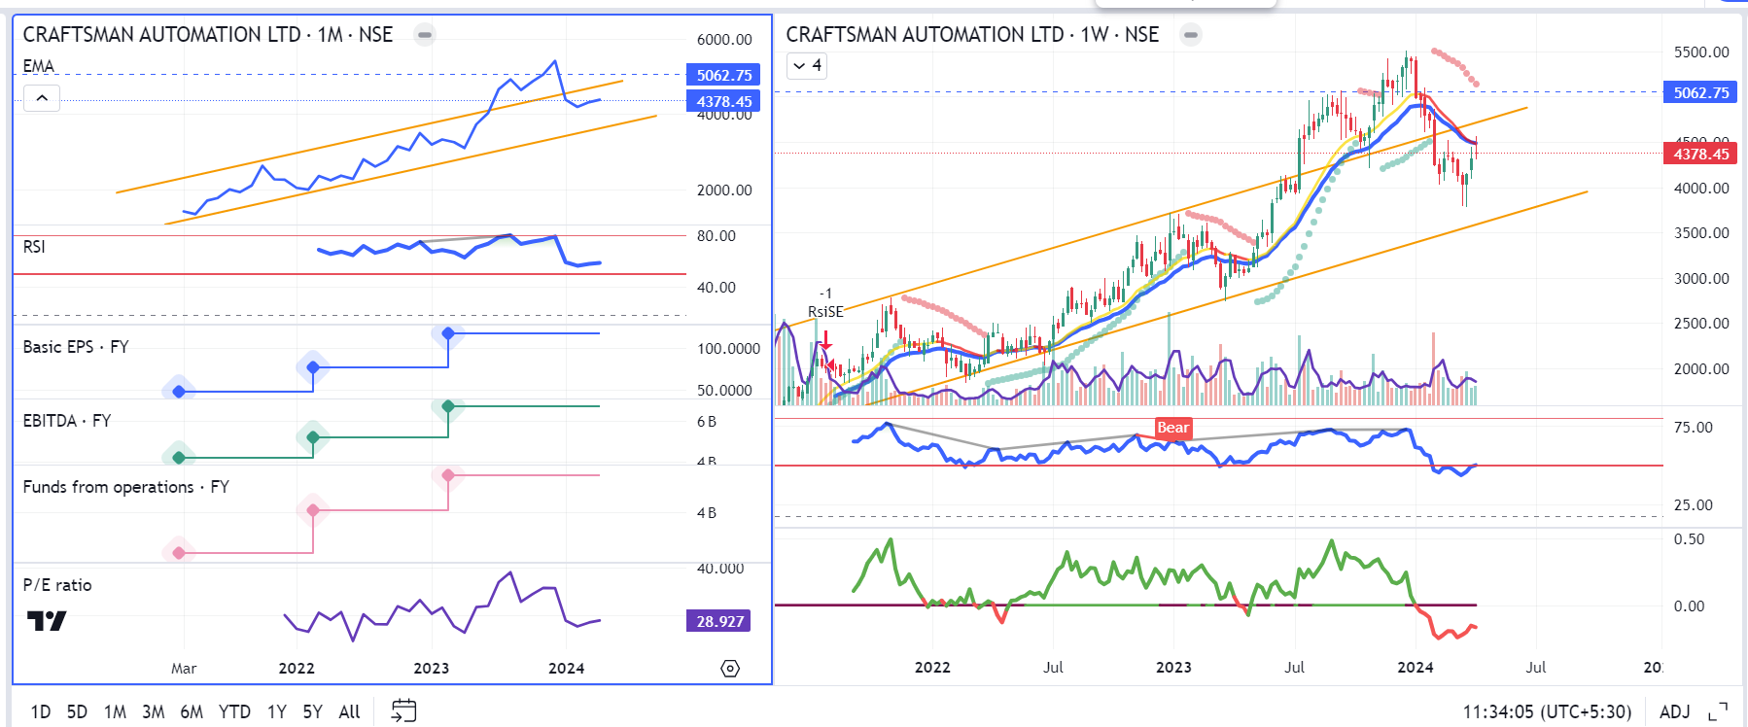Open the go-to-date calendar icon
Viewport: 1748px width, 727px height.
tap(403, 711)
